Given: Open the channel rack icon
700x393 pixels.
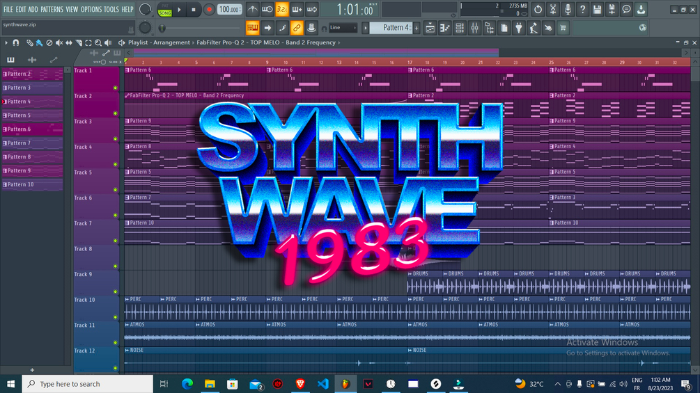Looking at the screenshot, I should [x=460, y=28].
